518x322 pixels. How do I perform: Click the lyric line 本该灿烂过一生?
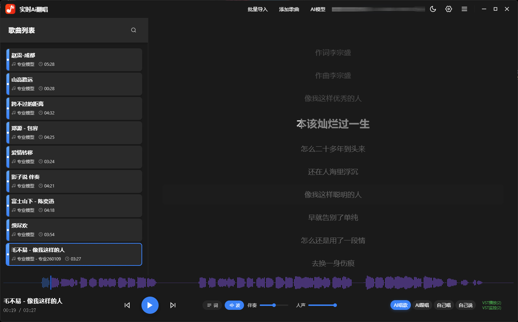333,124
